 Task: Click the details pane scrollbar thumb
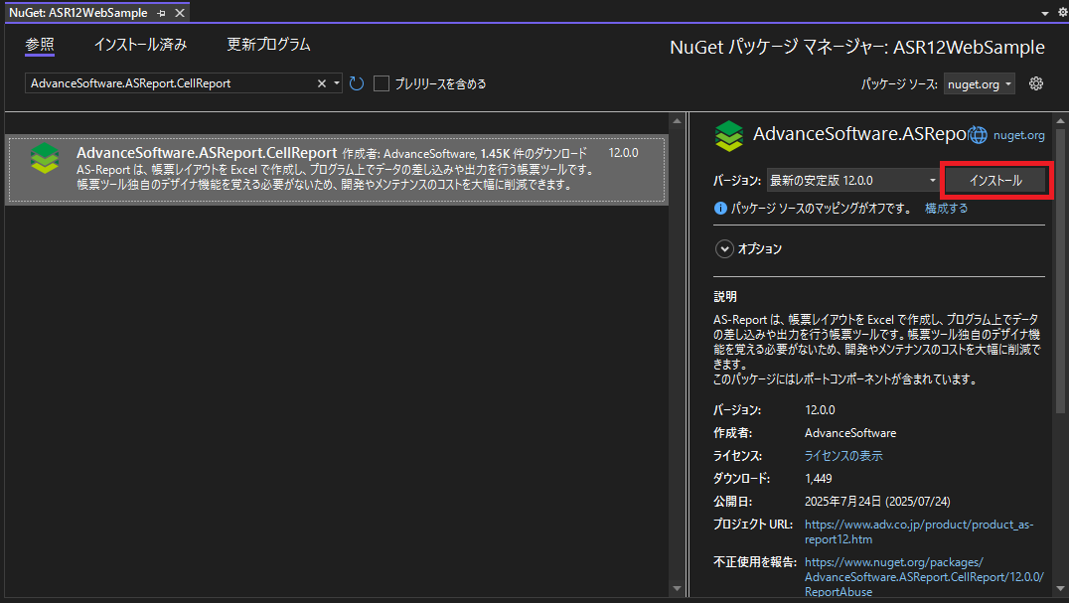click(1060, 270)
